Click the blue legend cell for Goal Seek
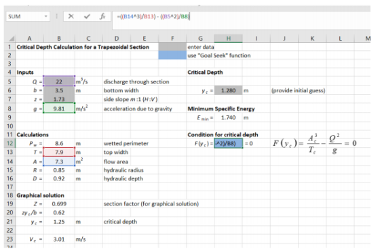The height and width of the screenshot is (251, 380). tap(172, 55)
